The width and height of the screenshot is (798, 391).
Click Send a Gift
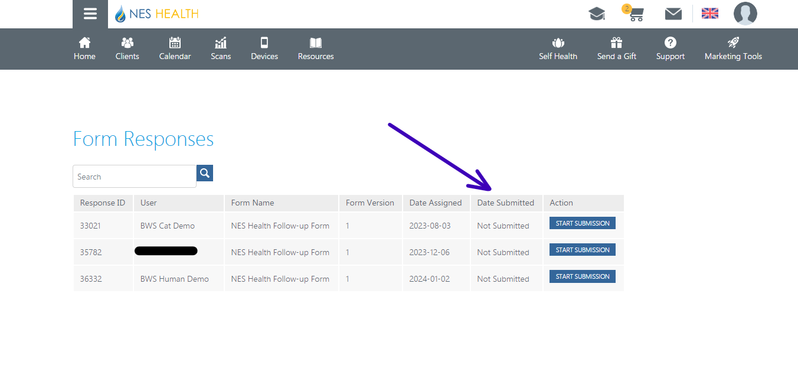[617, 48]
